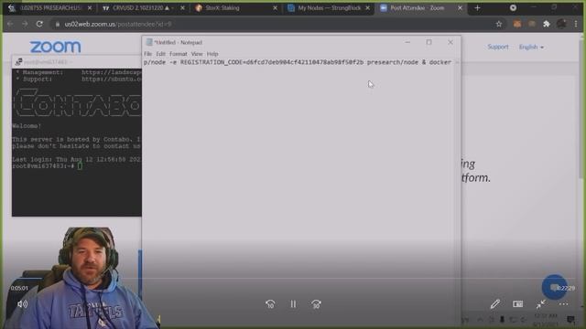Viewport: 586px width, 329px height.
Task: Open Notepad File menu
Action: (147, 54)
